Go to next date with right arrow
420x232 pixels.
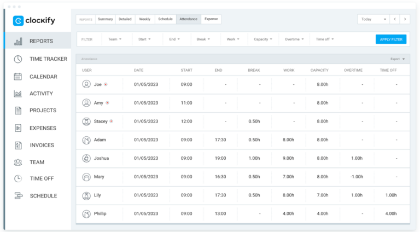[x=405, y=19]
